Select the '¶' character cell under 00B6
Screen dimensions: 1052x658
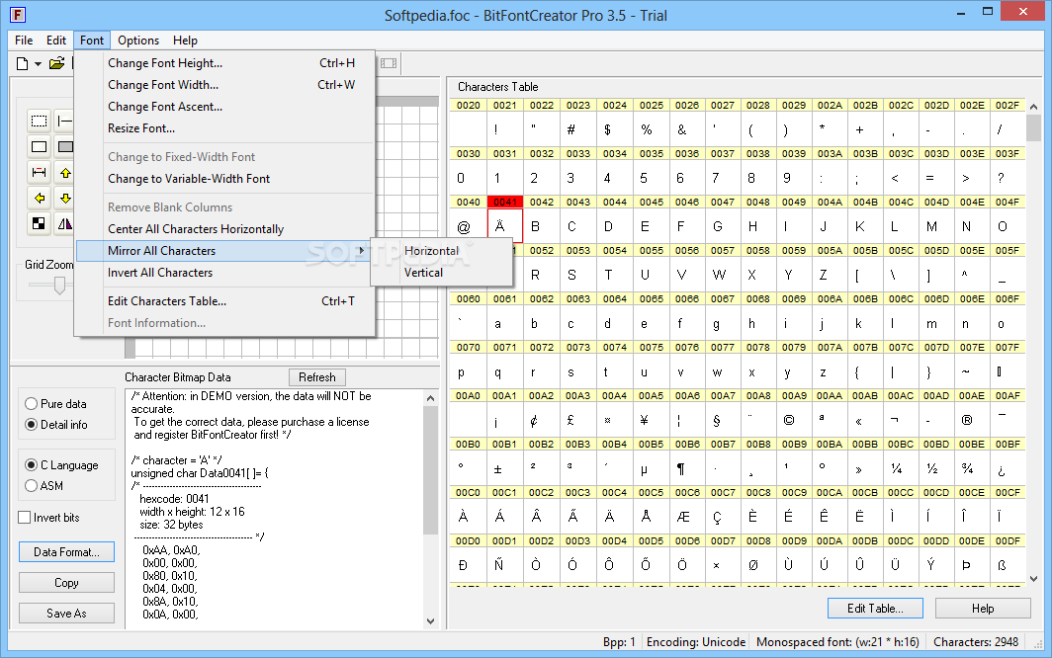(687, 468)
